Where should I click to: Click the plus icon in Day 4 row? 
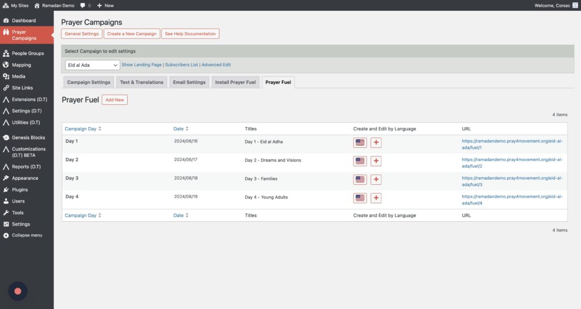click(x=376, y=198)
